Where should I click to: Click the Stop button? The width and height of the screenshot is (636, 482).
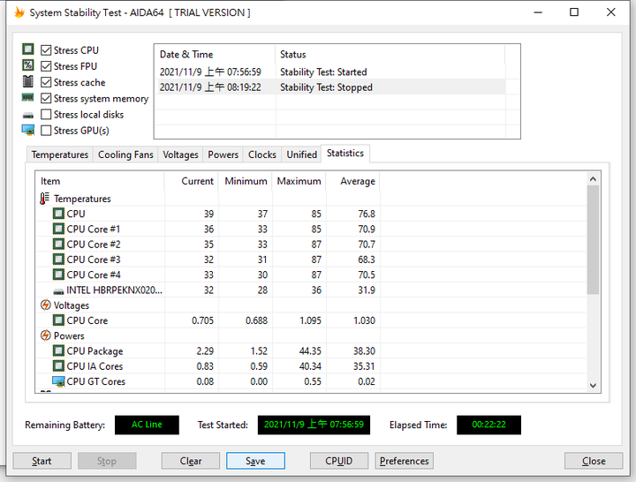pos(107,461)
